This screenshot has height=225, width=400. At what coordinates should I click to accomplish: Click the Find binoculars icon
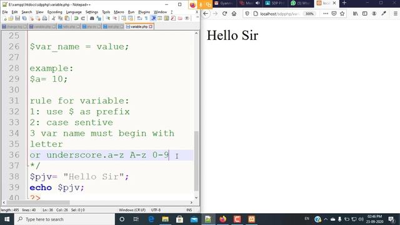click(x=92, y=18)
